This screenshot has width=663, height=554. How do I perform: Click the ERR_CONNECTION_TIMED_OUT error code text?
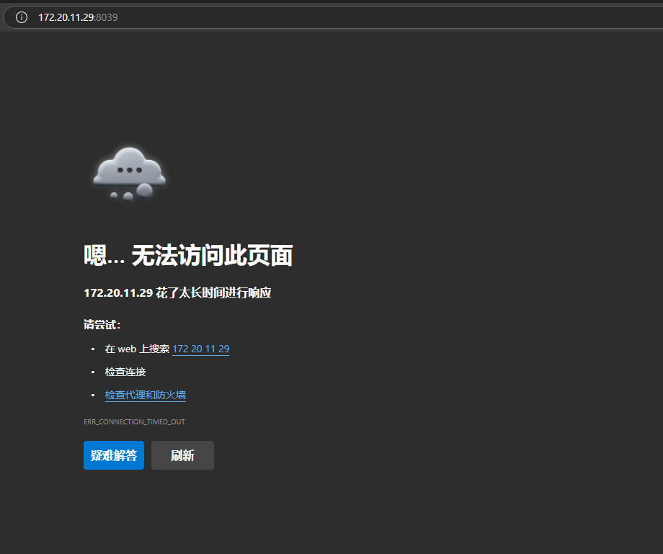click(135, 421)
